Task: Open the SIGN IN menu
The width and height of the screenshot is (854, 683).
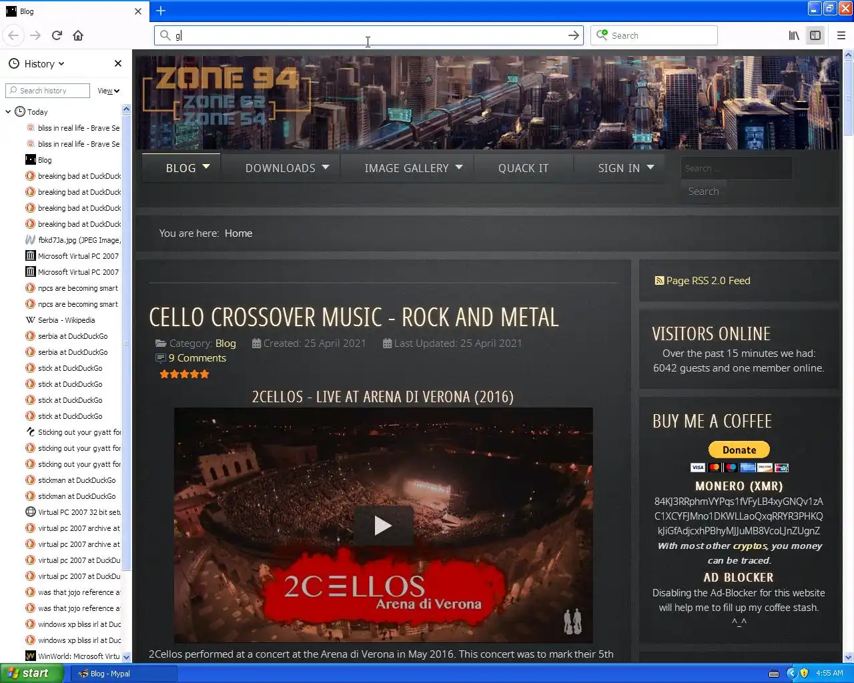Action: (626, 168)
